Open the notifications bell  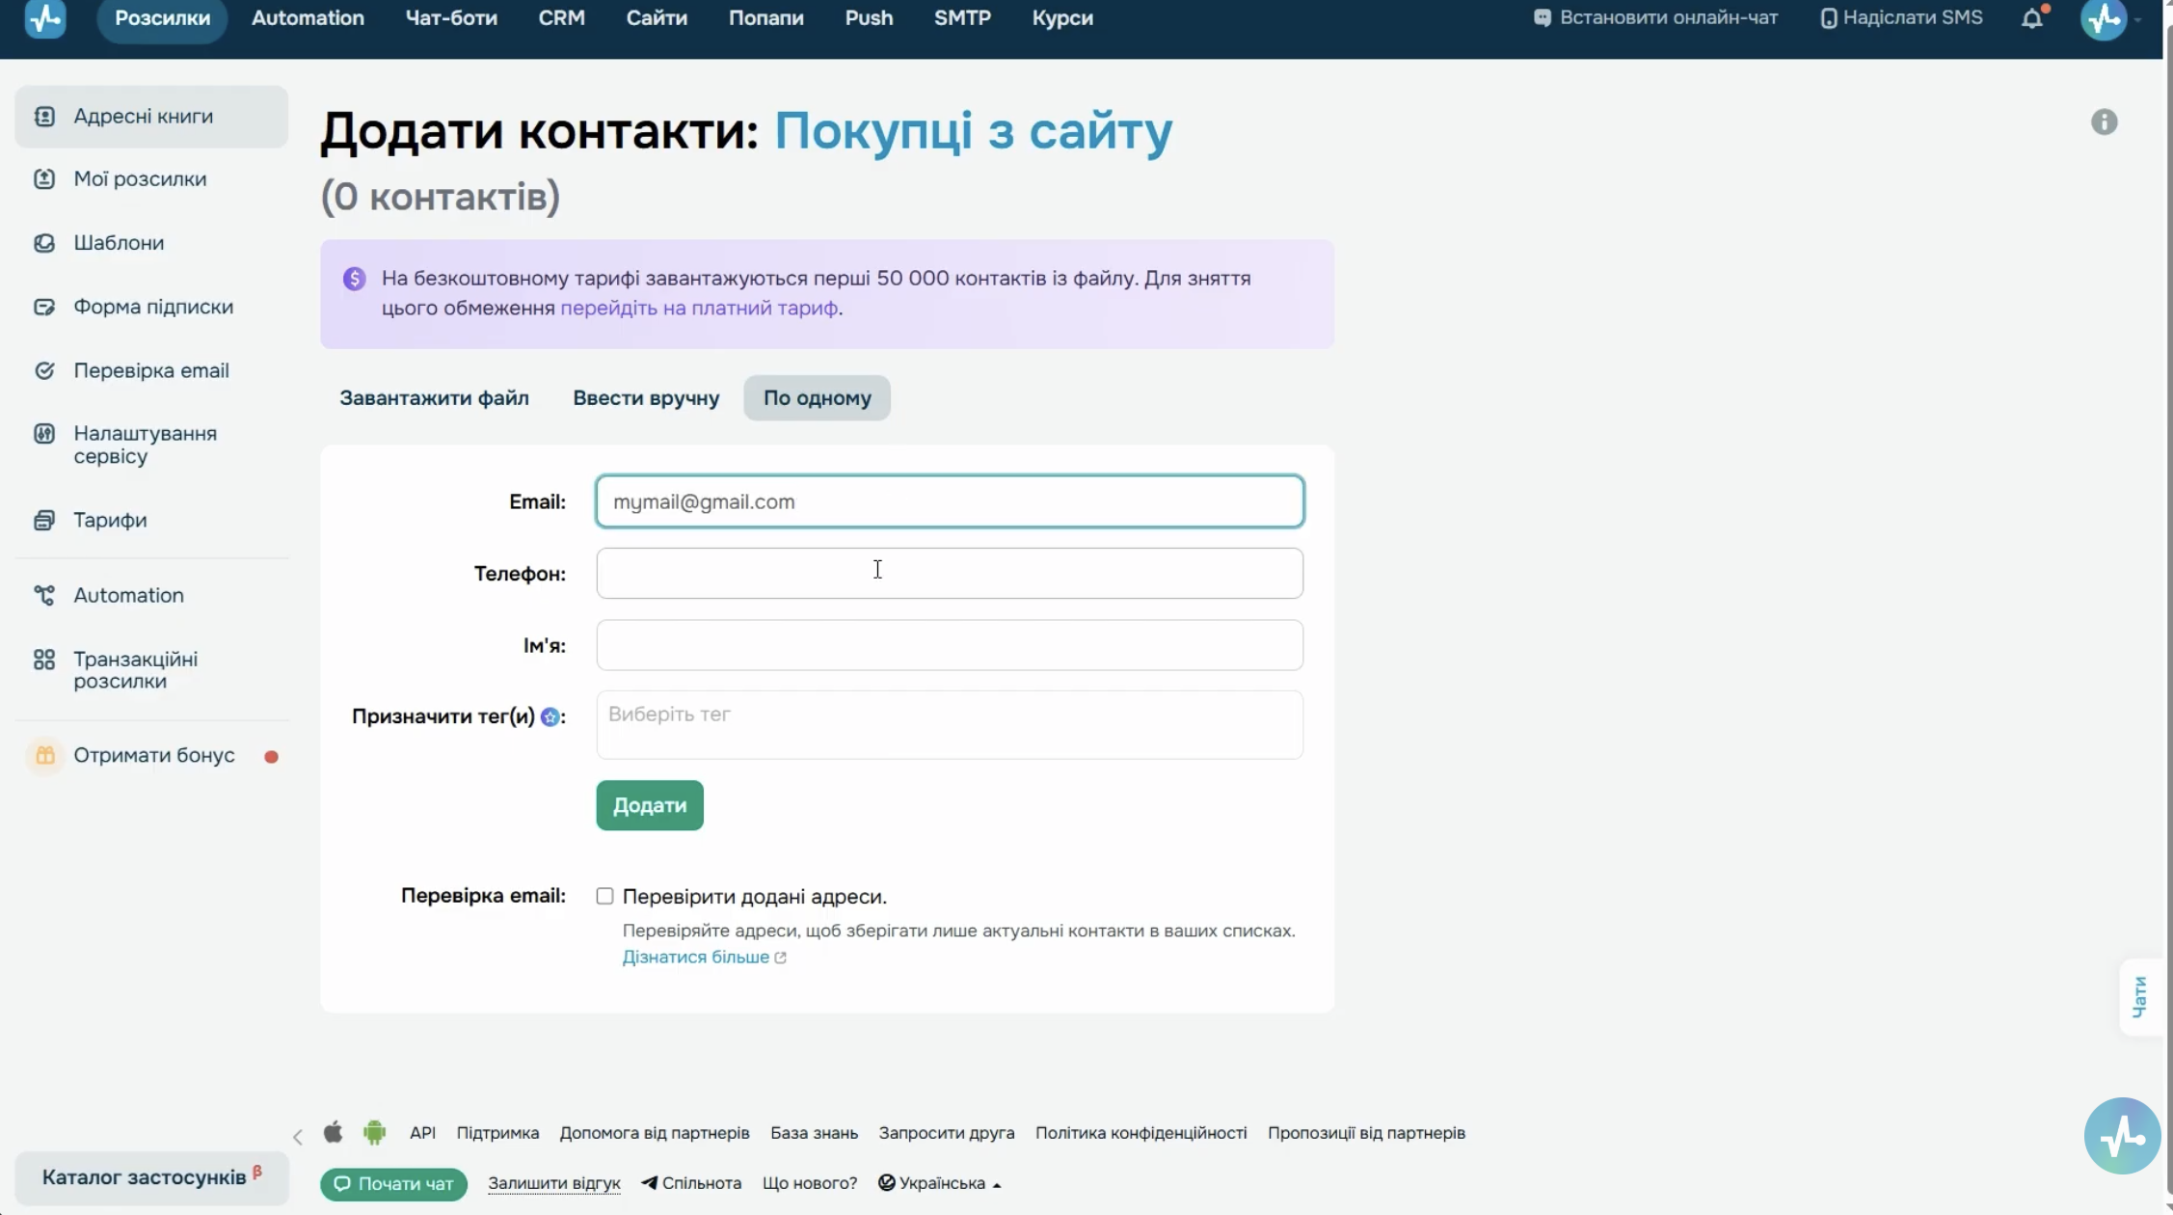tap(2032, 18)
